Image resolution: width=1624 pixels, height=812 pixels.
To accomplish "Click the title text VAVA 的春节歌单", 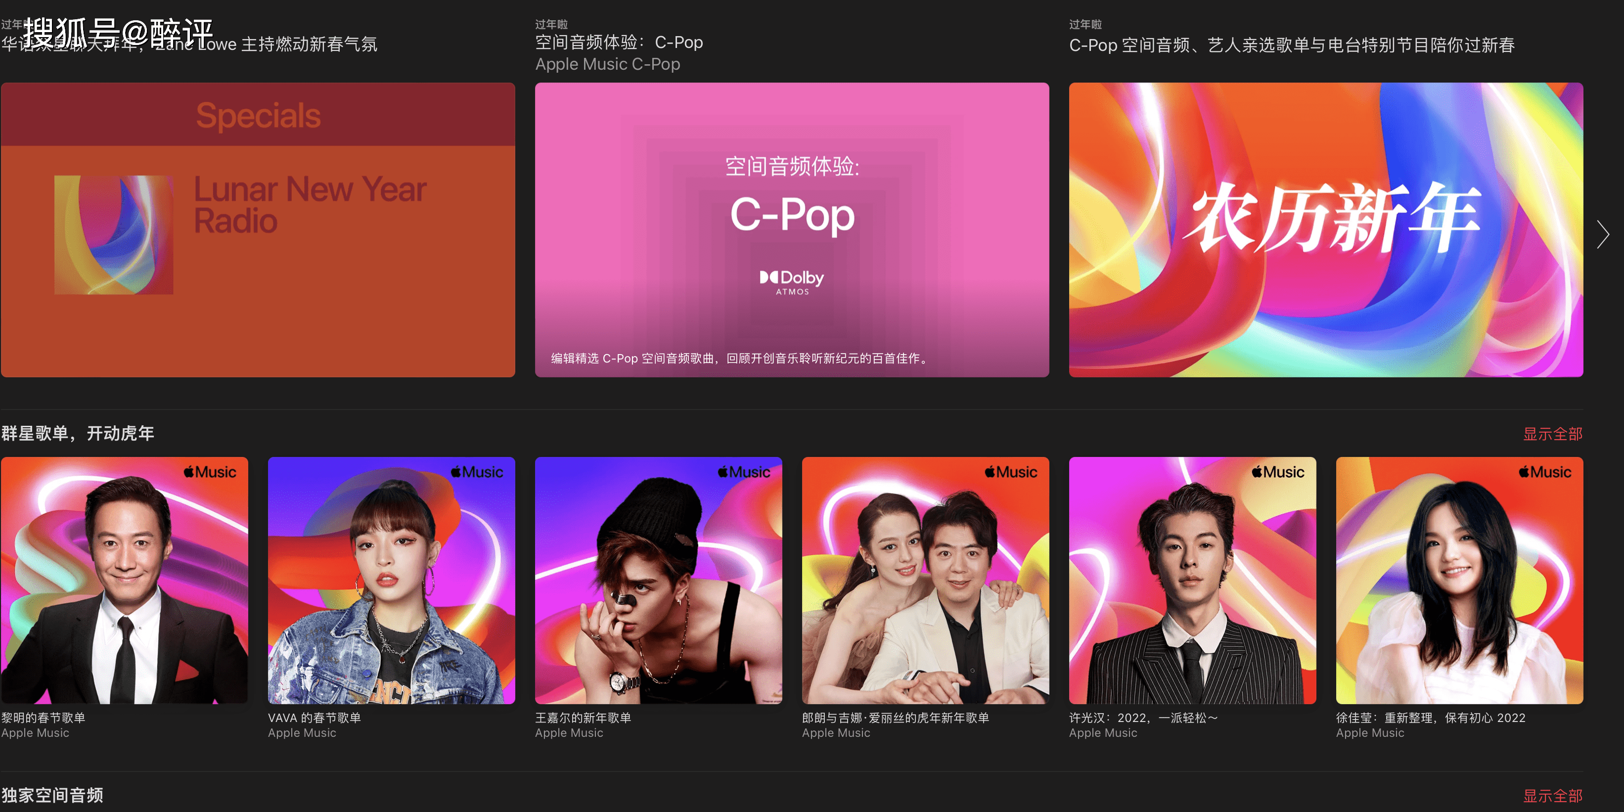I will click(x=314, y=718).
